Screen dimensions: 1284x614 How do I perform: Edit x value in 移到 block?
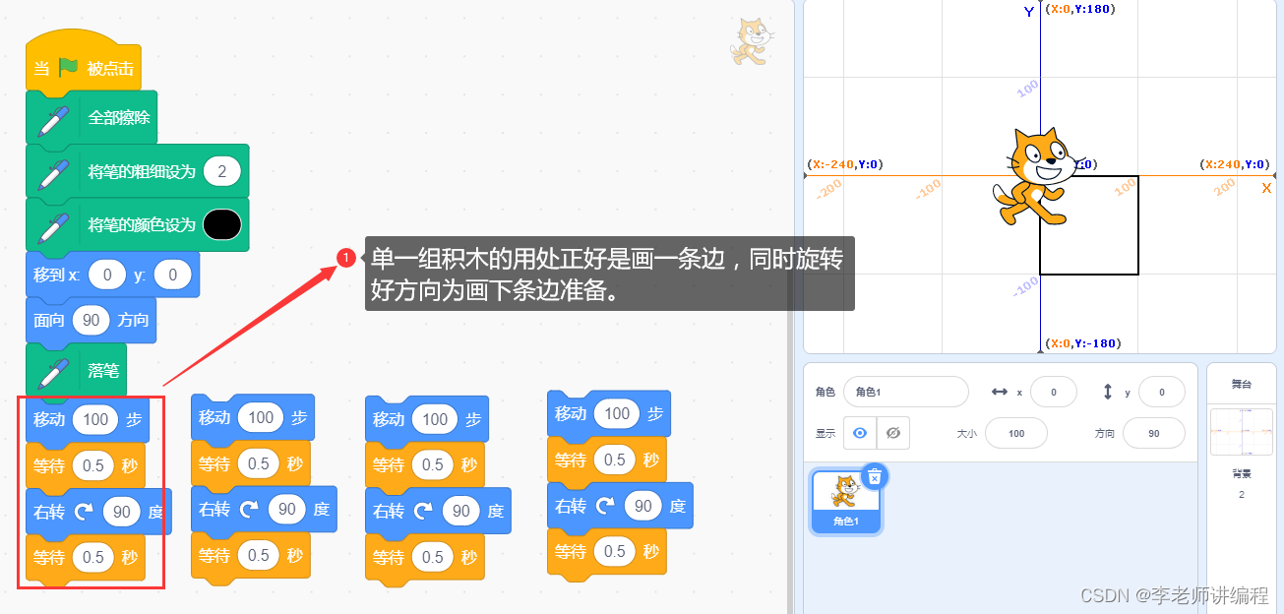click(107, 276)
